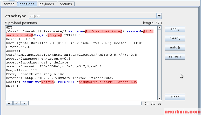
Task: Click the username parameter name
Action: [x=75, y=31]
